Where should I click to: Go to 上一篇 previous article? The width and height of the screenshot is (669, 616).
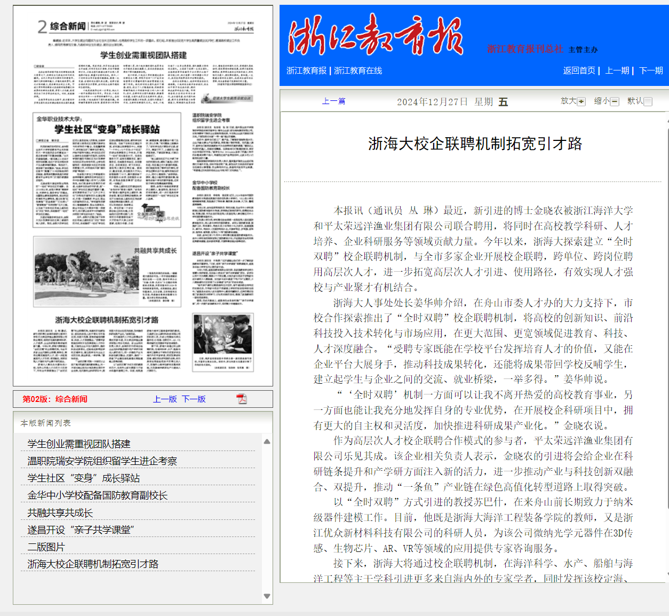(333, 101)
